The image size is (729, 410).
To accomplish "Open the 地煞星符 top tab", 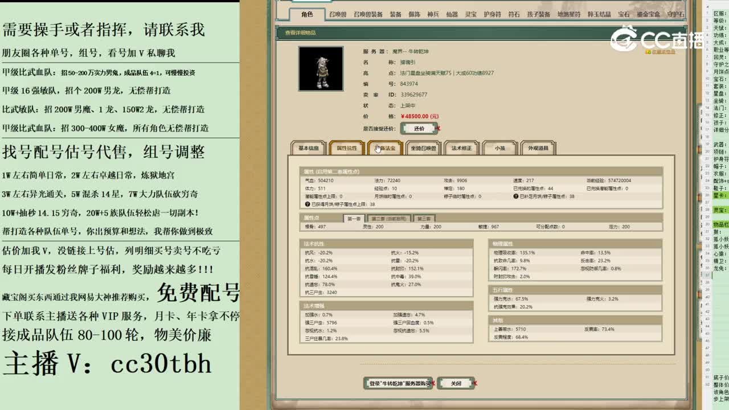I will pyautogui.click(x=569, y=15).
